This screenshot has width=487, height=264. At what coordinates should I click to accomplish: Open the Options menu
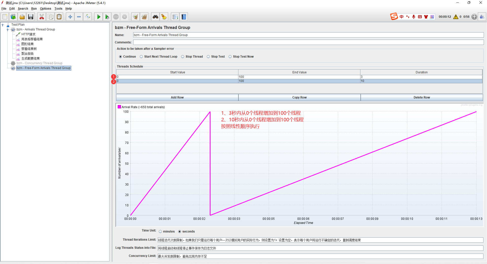(x=45, y=9)
